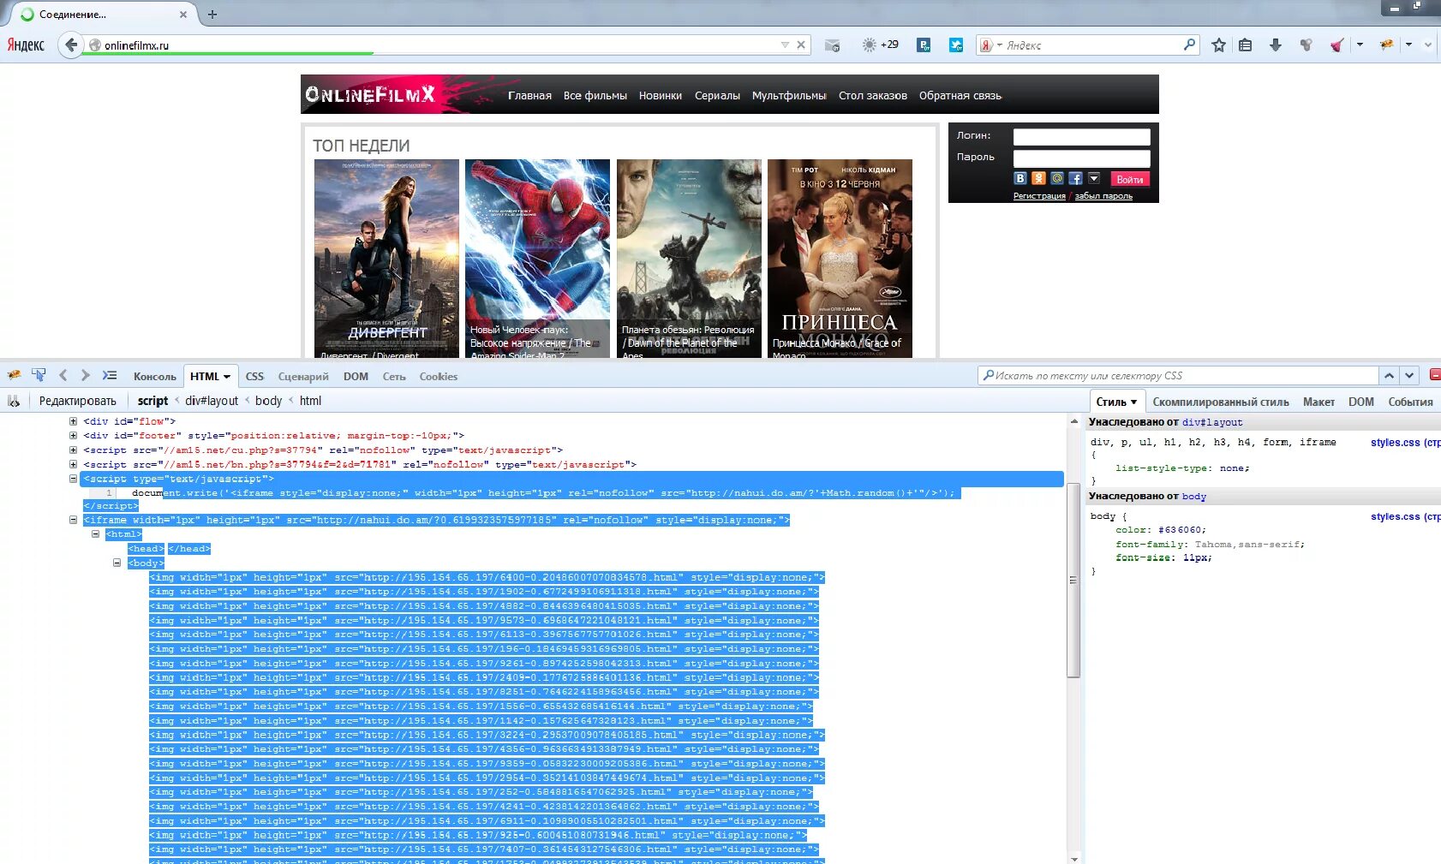Click the pink broom cleaner icon
Screen dimensions: 1441x864
point(1336,45)
